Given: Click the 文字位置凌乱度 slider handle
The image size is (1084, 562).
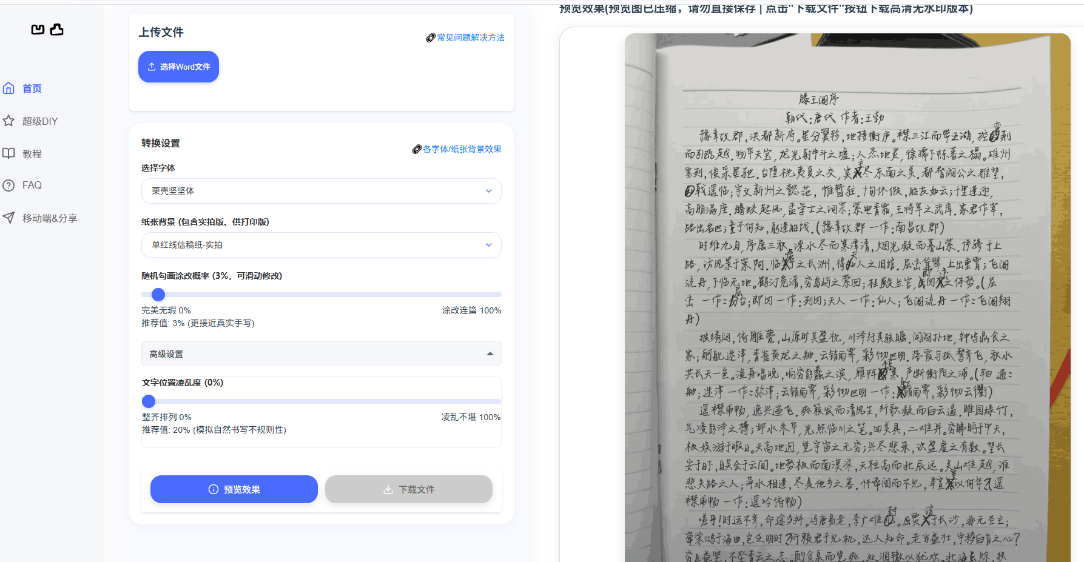Looking at the screenshot, I should point(149,401).
